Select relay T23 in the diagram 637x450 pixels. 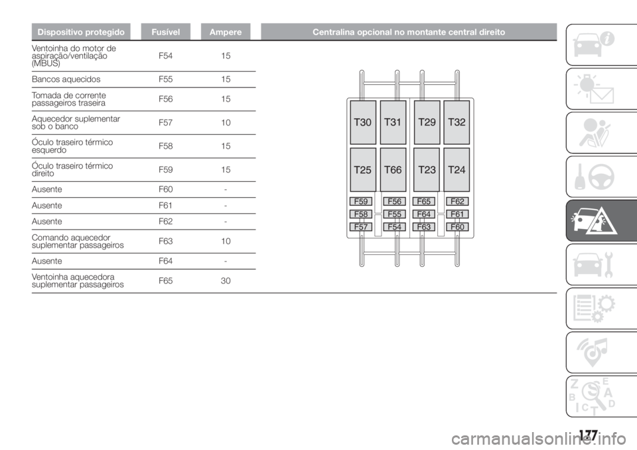(427, 169)
